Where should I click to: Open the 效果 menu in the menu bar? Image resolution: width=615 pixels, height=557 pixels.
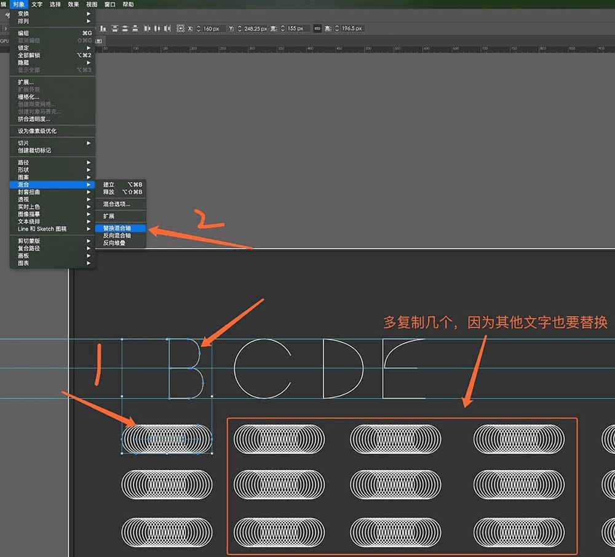tap(73, 4)
